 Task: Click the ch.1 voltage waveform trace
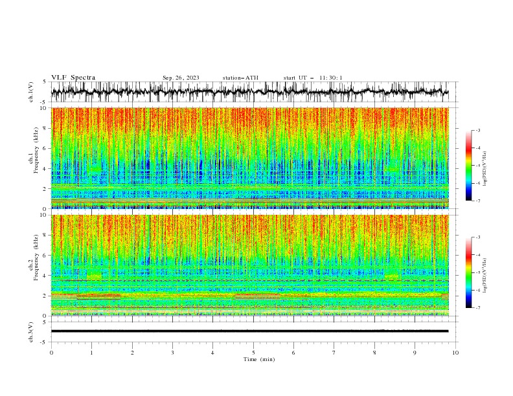coord(249,92)
